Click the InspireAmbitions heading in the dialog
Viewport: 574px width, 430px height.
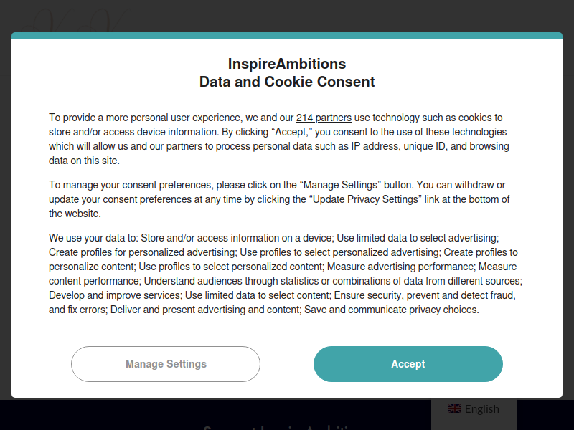point(287,64)
